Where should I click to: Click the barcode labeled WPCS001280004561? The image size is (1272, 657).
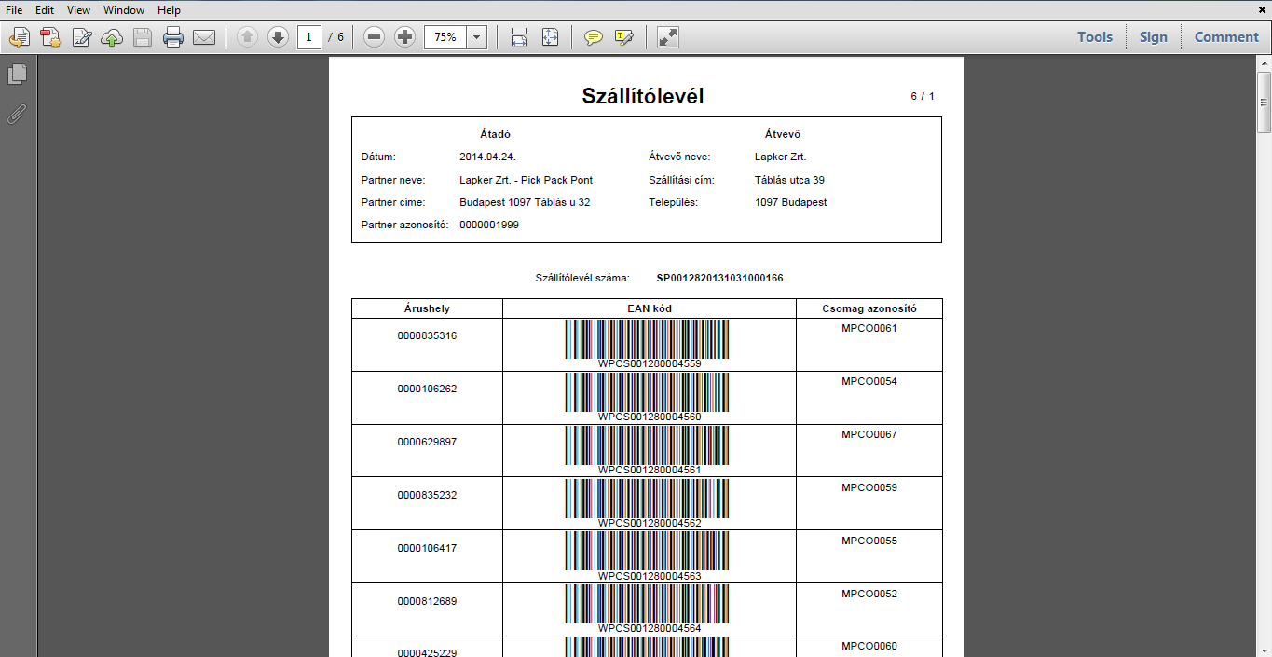point(648,445)
